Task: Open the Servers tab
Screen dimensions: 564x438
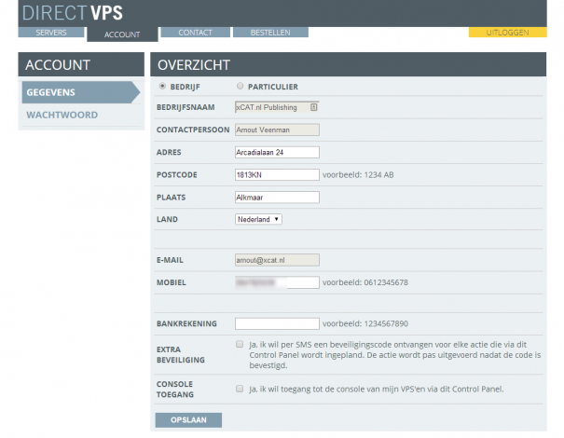Action: pyautogui.click(x=51, y=33)
